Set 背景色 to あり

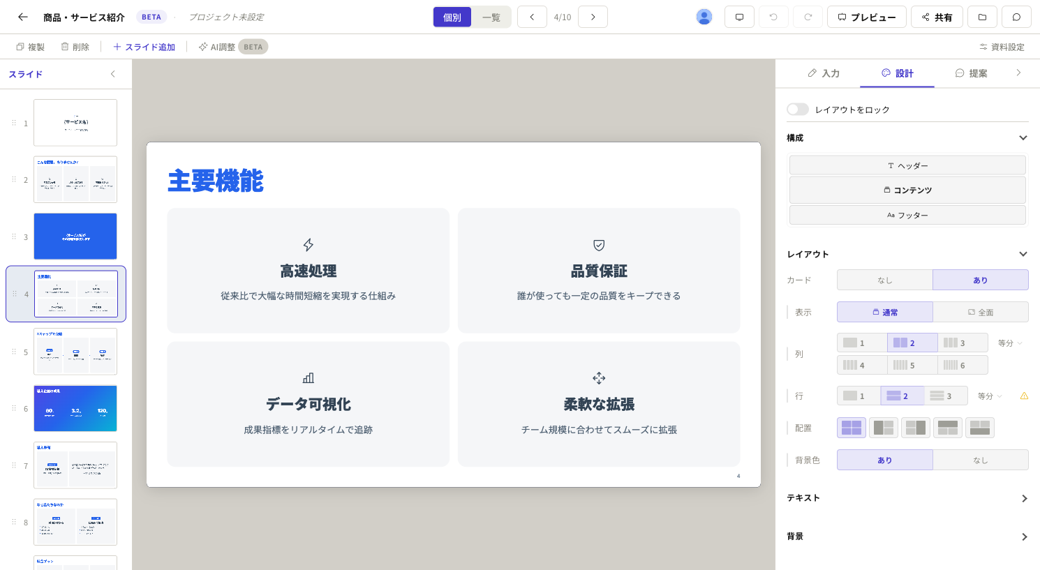(x=885, y=460)
